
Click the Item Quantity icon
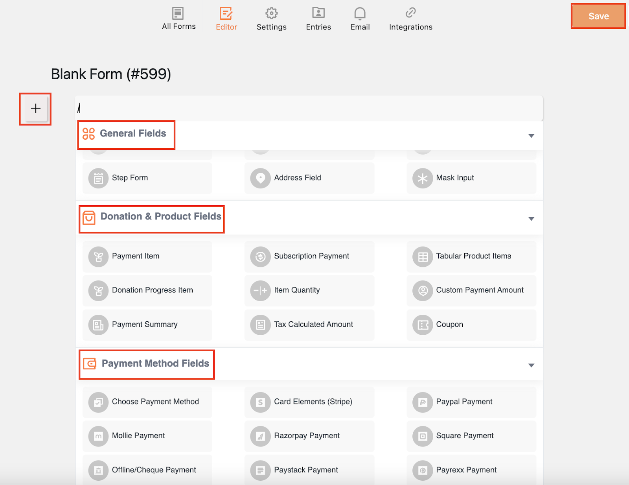(260, 291)
